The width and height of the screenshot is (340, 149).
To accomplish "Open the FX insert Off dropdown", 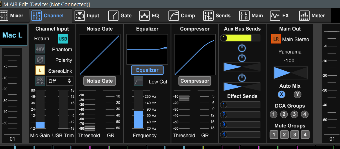I will [x=60, y=81].
